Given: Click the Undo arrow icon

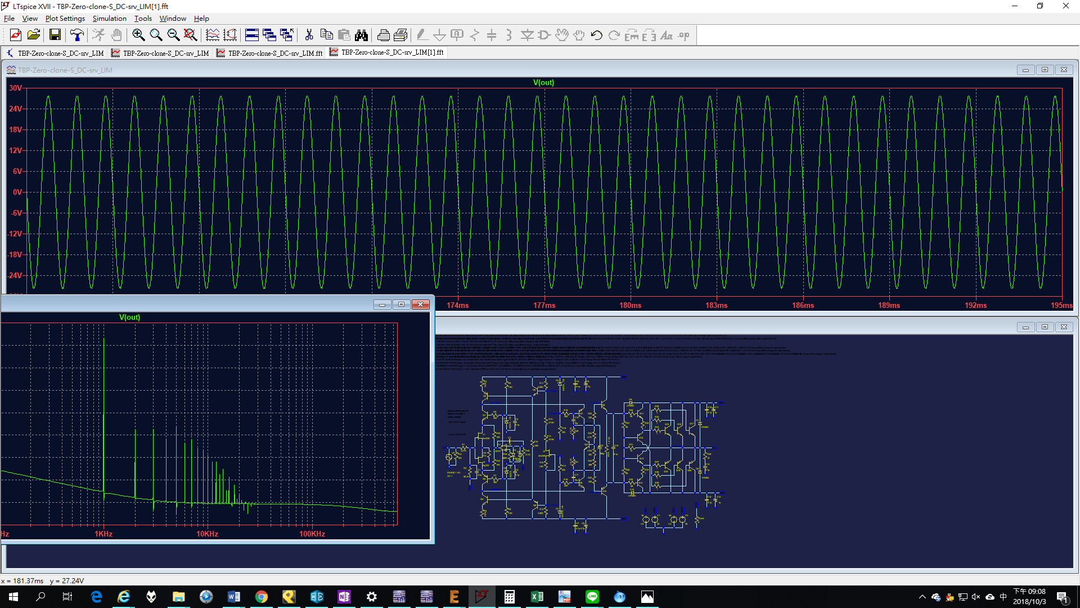Looking at the screenshot, I should [x=597, y=35].
